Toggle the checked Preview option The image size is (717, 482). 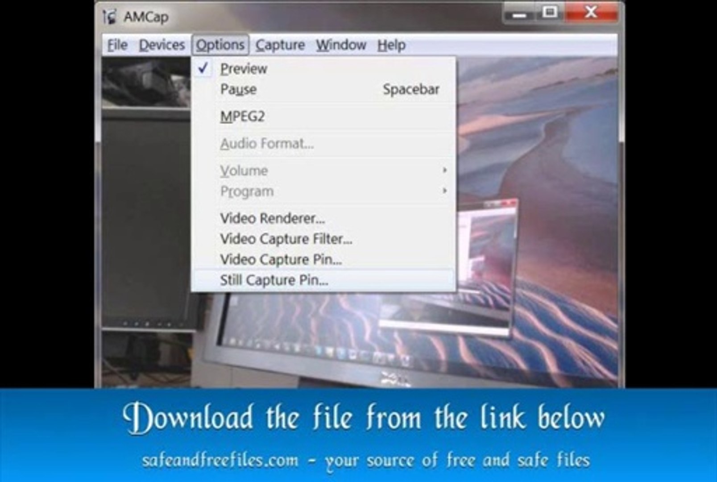[324, 69]
